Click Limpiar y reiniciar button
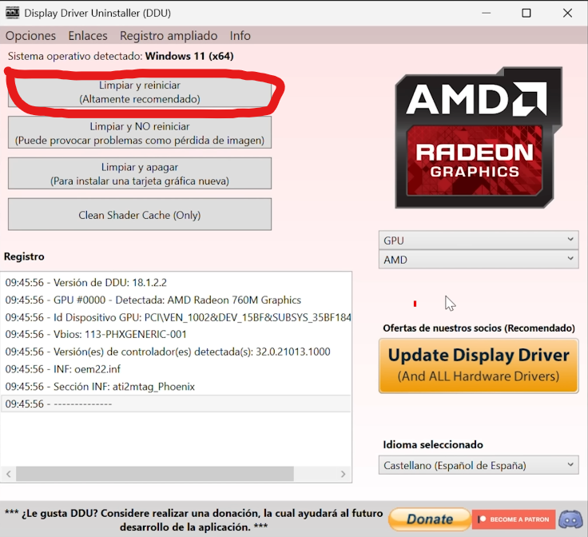588x537 pixels. (140, 92)
